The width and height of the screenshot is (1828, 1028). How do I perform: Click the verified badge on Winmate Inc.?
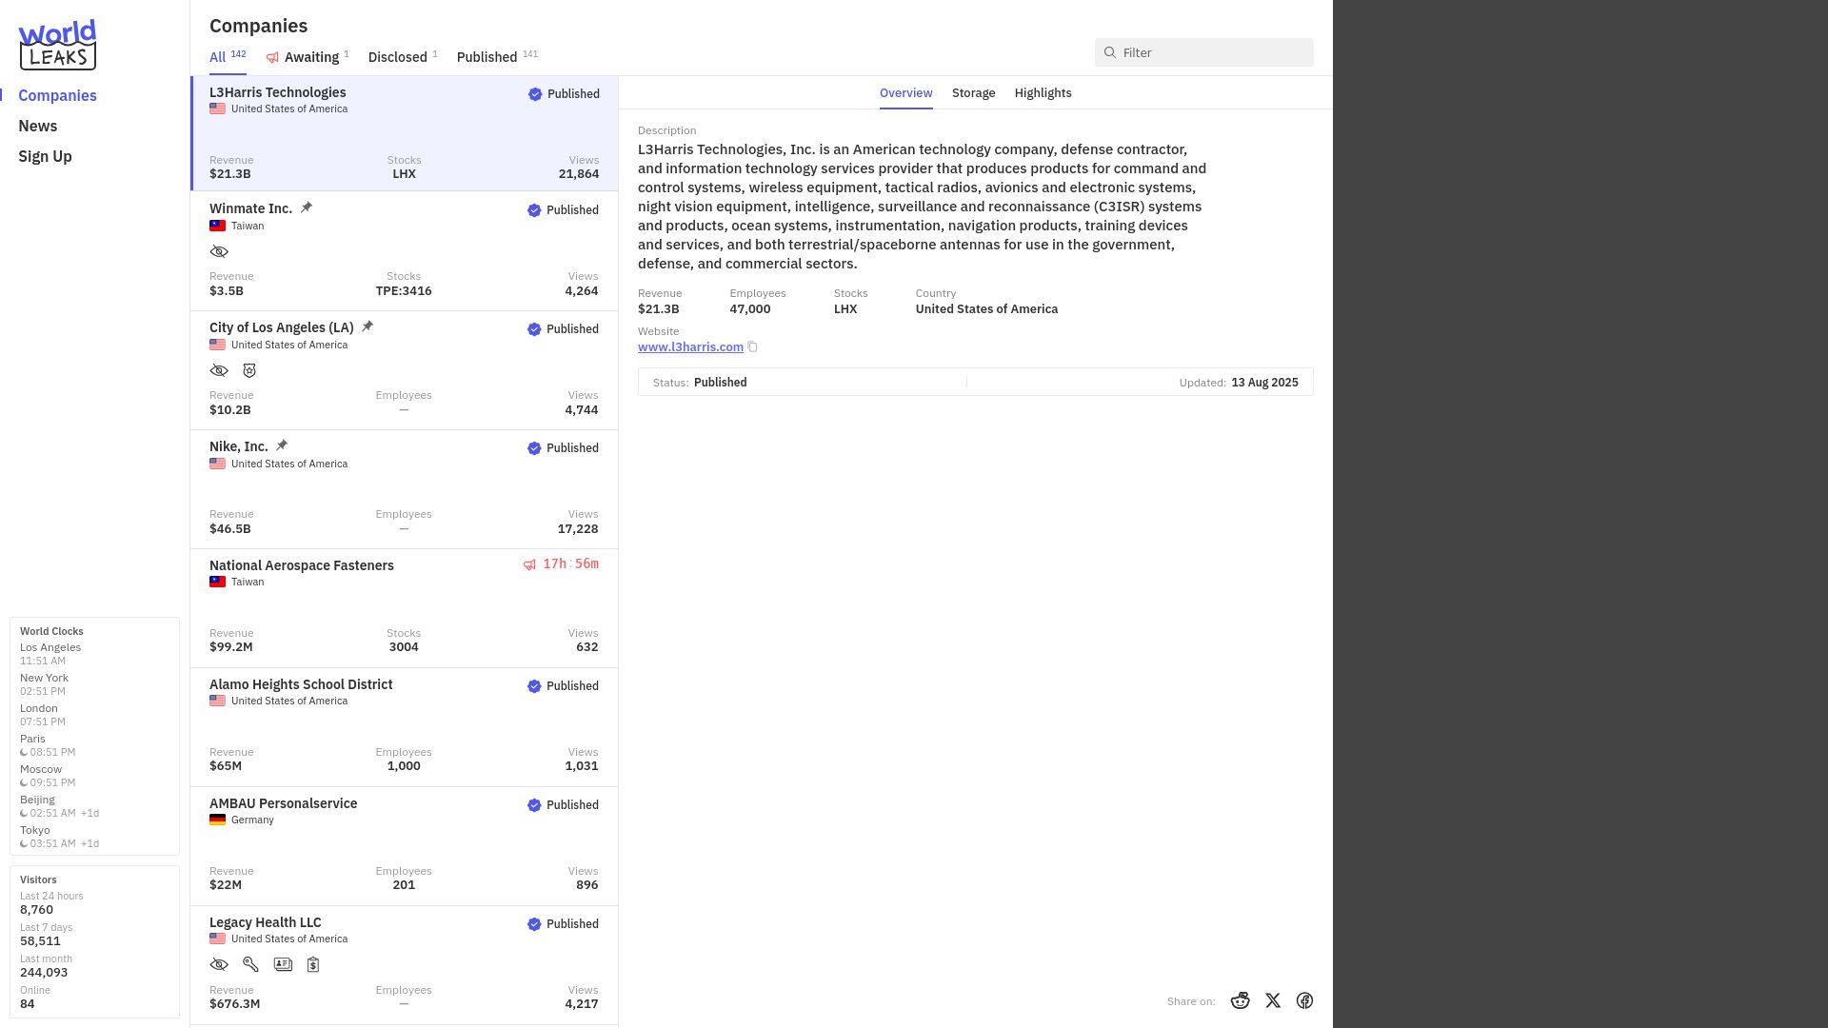pos(534,210)
